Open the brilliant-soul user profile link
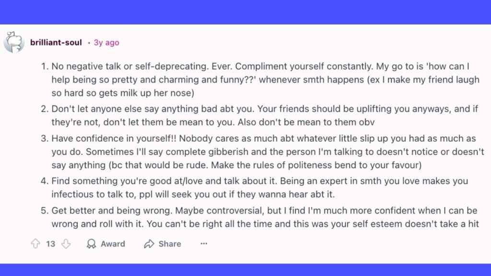 point(57,43)
